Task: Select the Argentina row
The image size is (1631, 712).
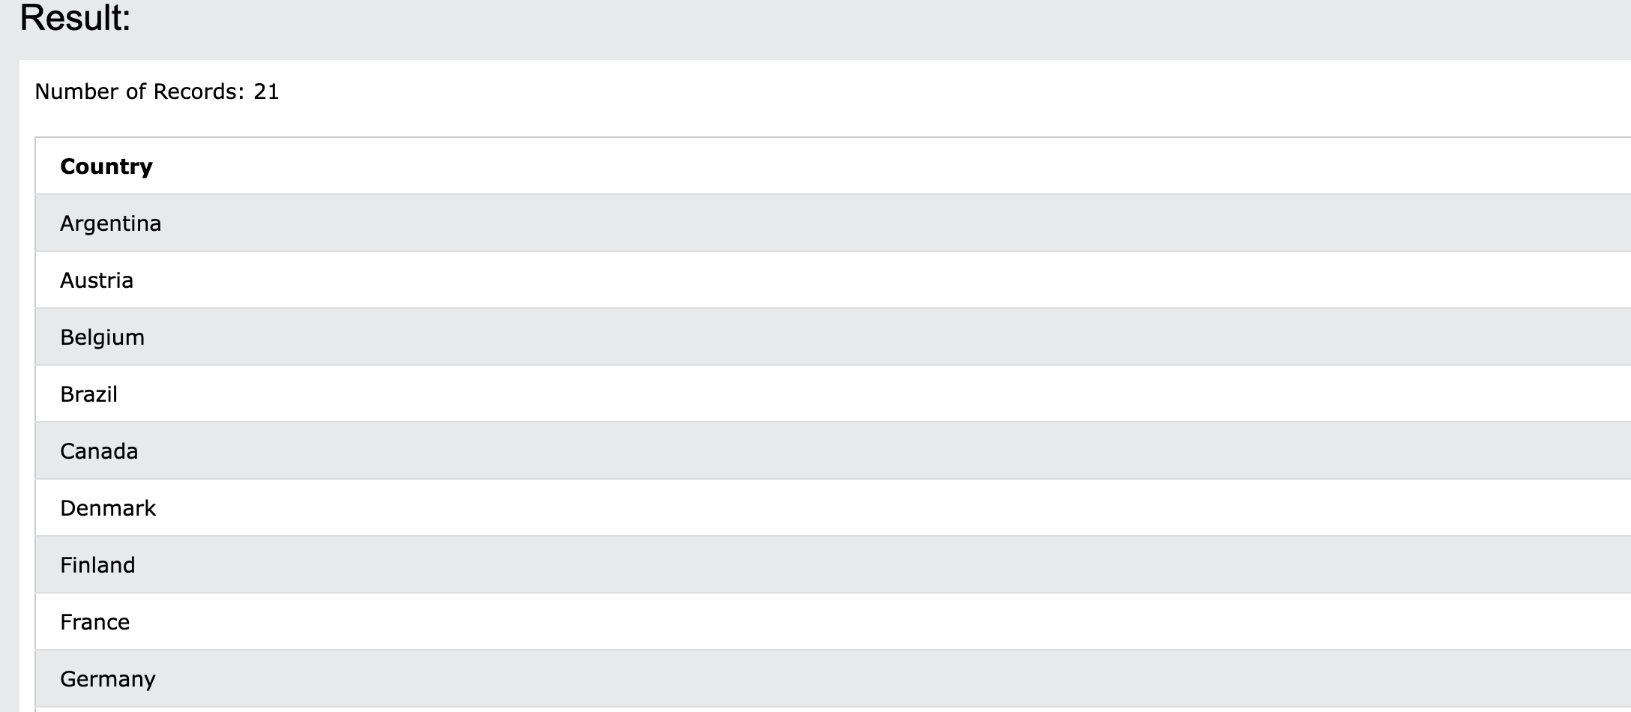Action: coord(111,223)
